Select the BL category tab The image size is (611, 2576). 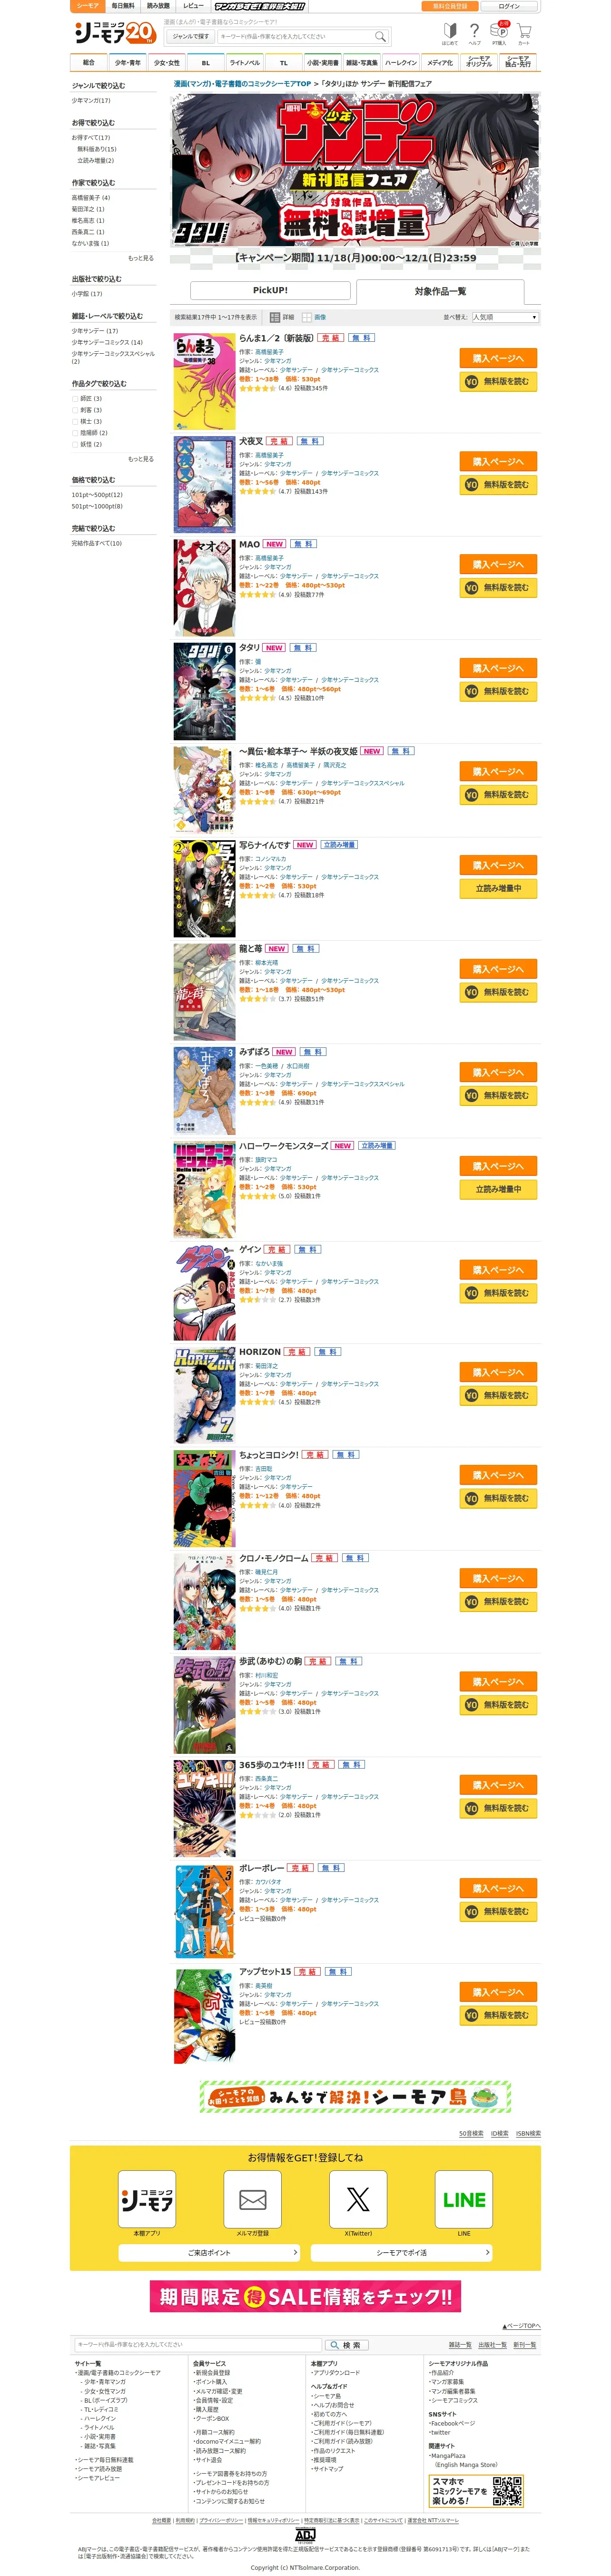tap(206, 62)
